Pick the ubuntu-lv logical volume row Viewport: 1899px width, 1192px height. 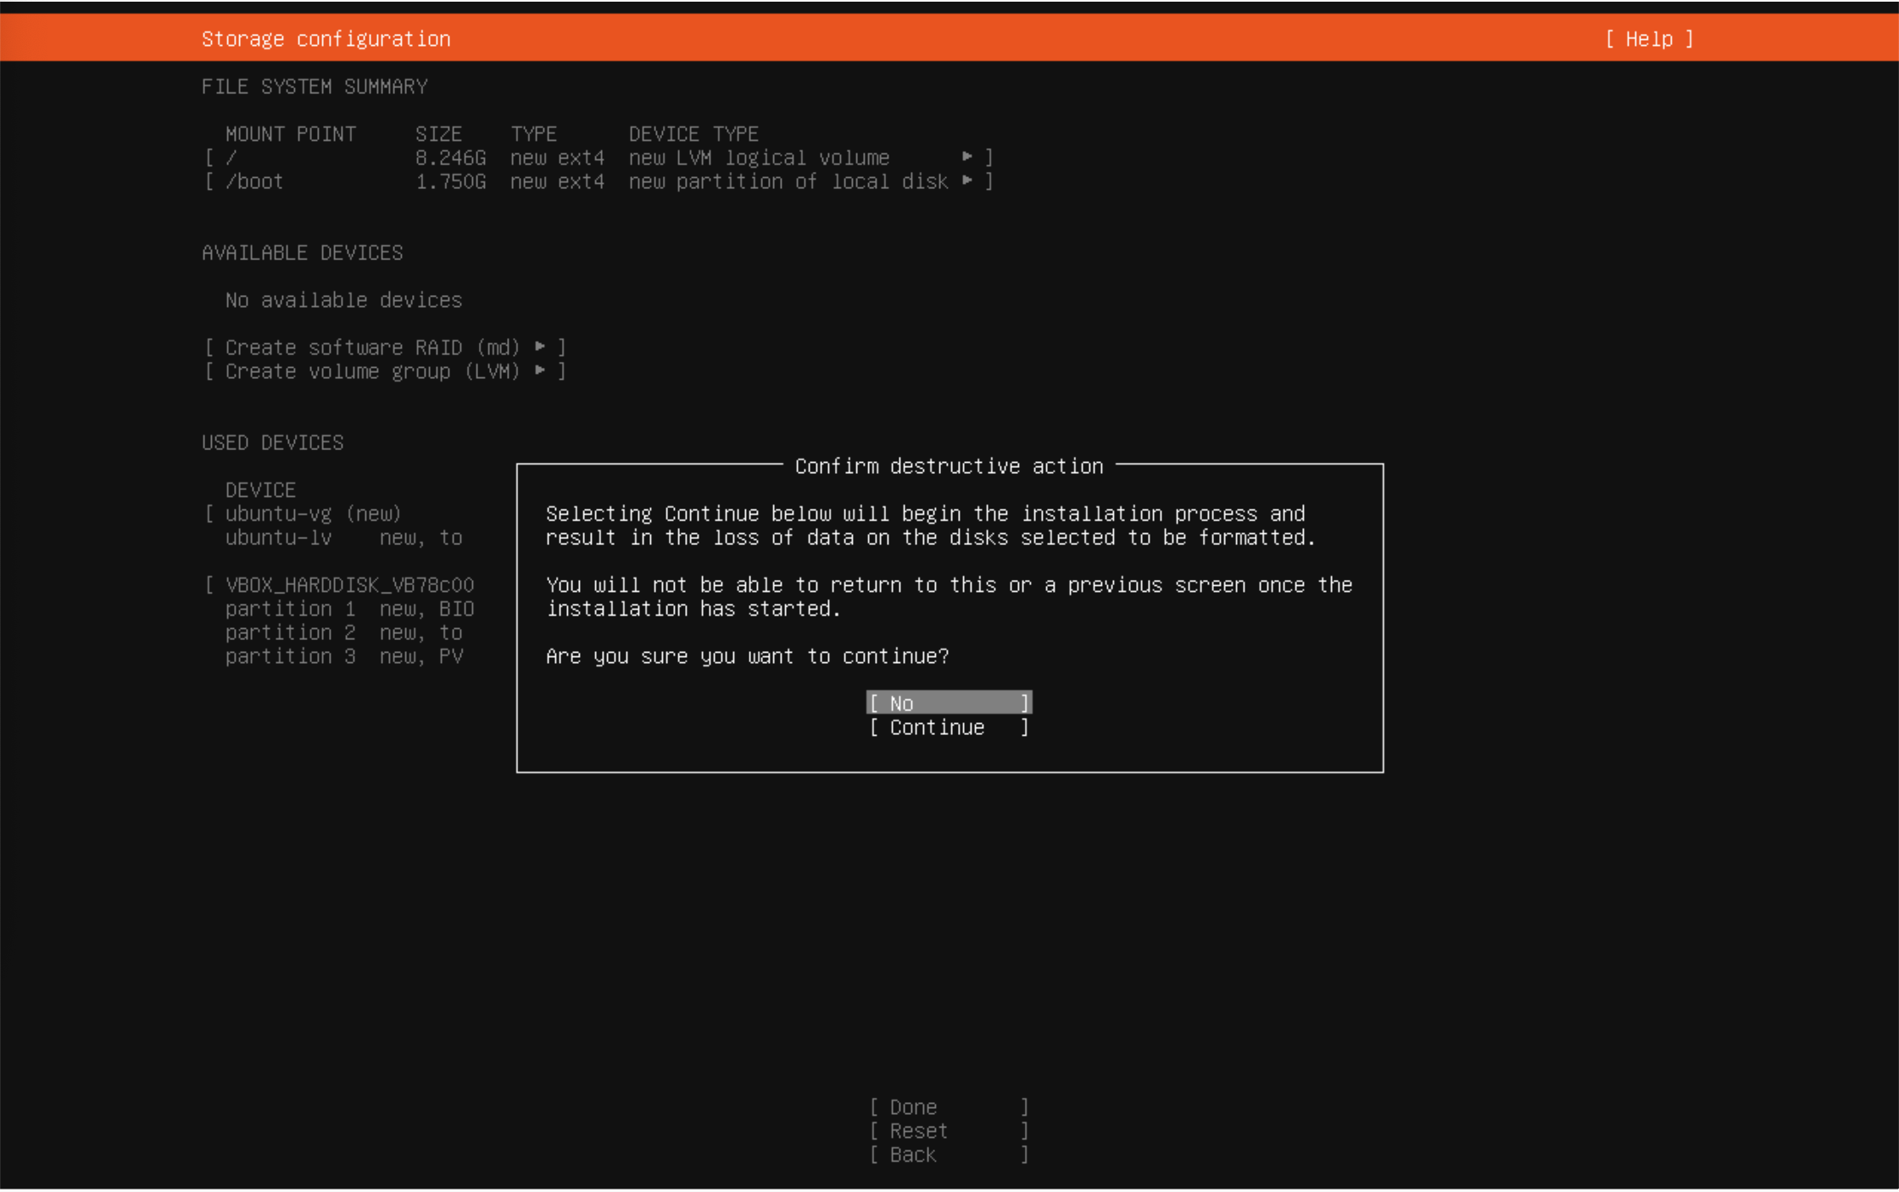[x=339, y=538]
